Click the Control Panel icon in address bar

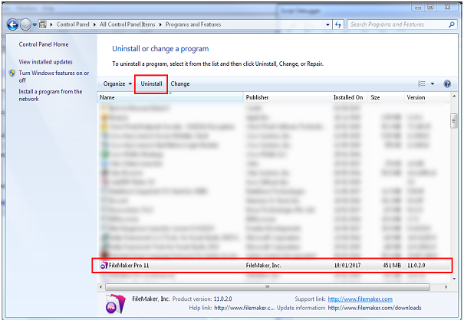coord(43,24)
